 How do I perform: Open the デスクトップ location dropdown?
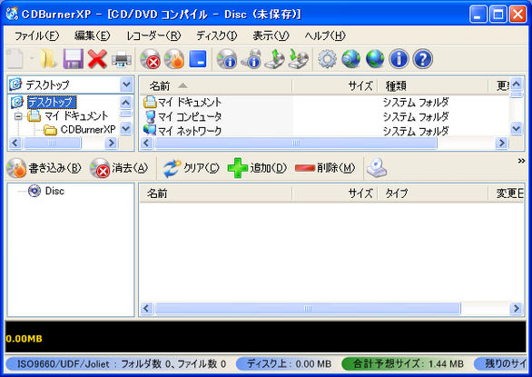pos(126,84)
